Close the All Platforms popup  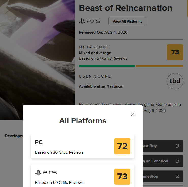[133, 114]
